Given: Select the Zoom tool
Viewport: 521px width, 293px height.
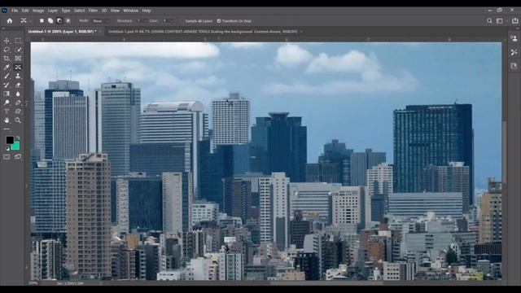Looking at the screenshot, I should tap(18, 120).
